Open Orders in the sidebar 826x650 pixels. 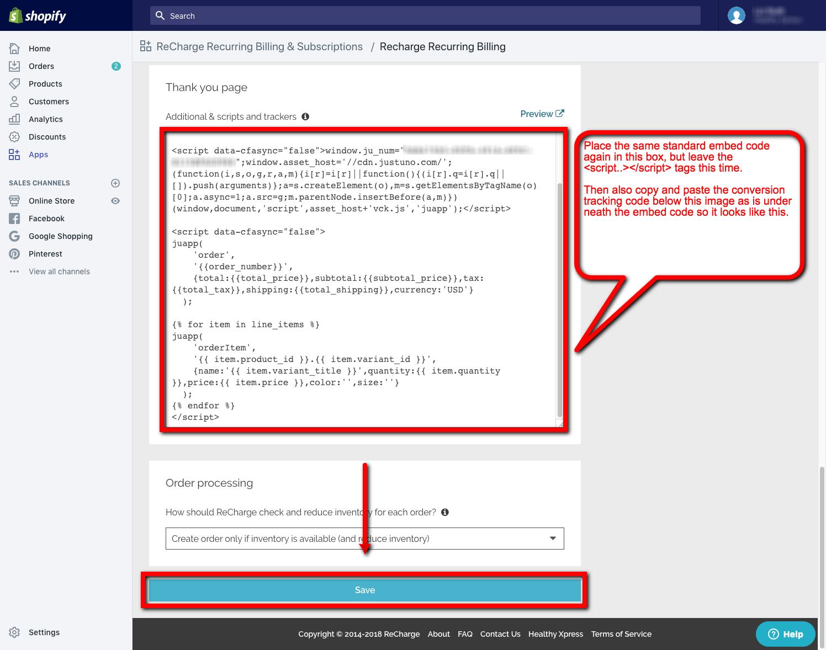(x=41, y=66)
